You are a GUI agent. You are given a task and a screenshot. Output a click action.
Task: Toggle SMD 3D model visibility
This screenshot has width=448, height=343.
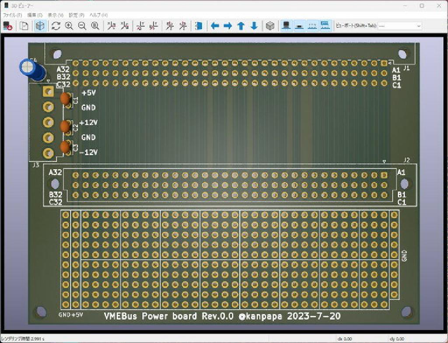pyautogui.click(x=299, y=25)
